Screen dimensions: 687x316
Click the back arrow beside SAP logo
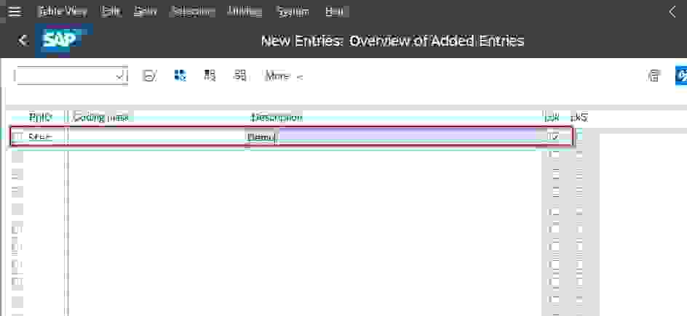coord(23,41)
